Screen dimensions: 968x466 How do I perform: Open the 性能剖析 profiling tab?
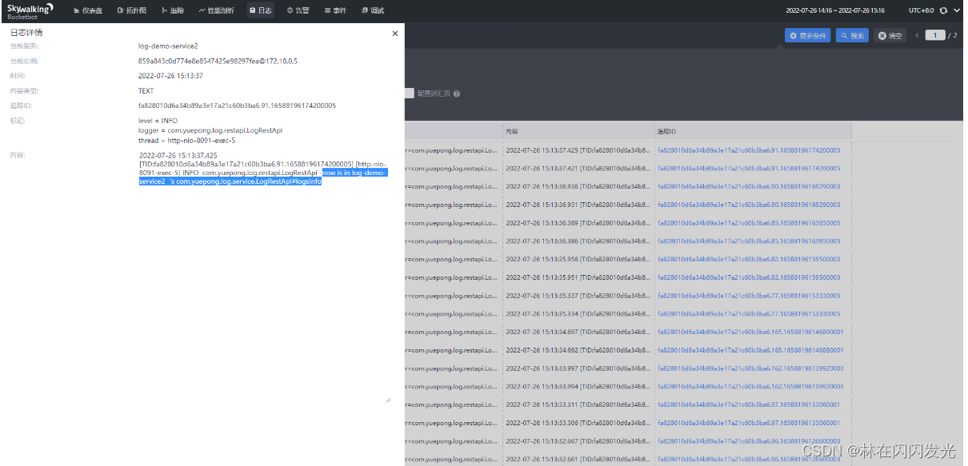tap(216, 10)
